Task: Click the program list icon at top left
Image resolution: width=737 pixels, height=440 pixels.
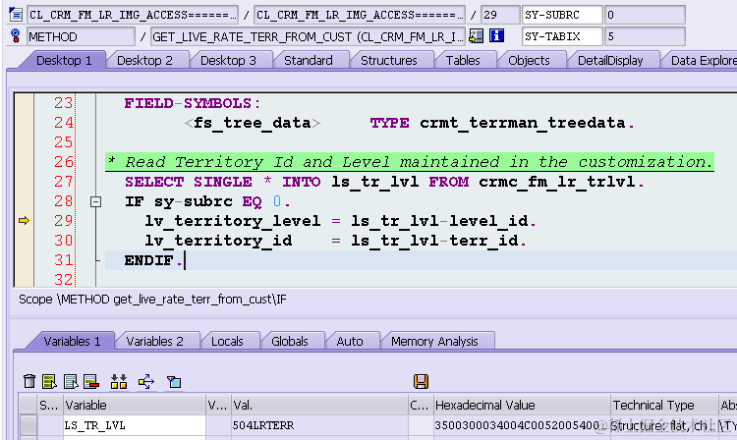Action: click(x=16, y=15)
